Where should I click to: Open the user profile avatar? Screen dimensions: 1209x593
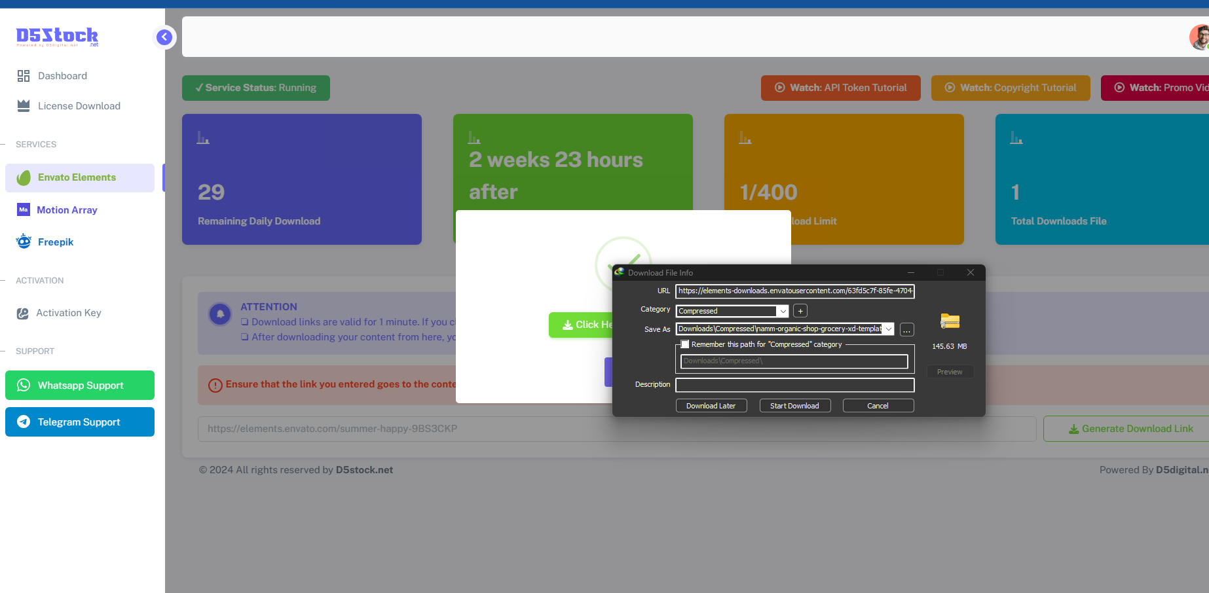click(x=1200, y=37)
